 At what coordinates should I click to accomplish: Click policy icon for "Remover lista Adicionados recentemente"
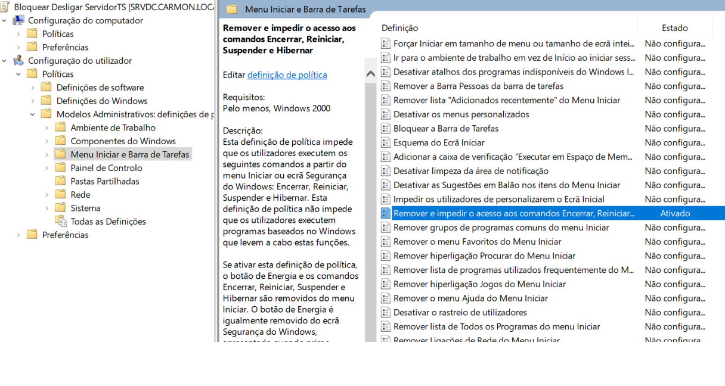coord(386,100)
